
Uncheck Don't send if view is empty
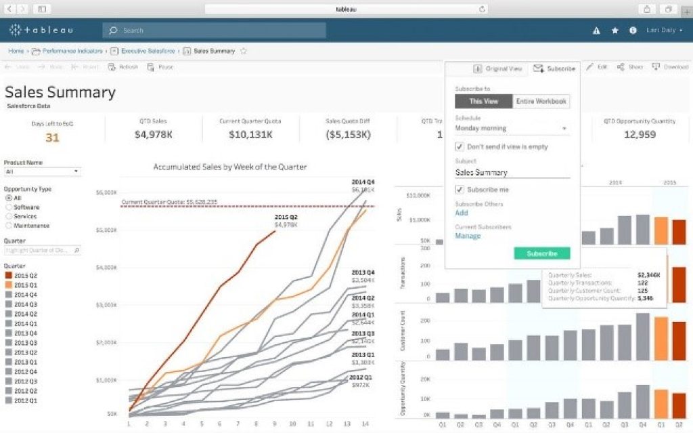pos(460,146)
